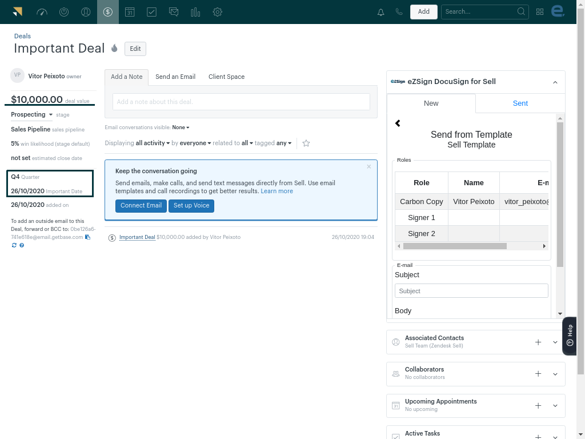Open the Tasks checkmark icon in navbar

151,11
